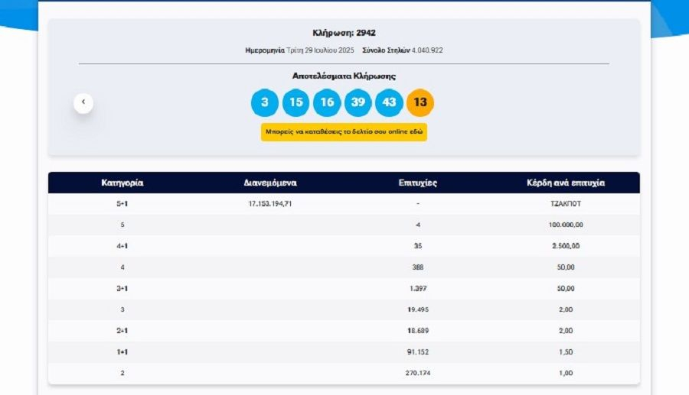Click the blue ball numbered 16

(x=327, y=102)
